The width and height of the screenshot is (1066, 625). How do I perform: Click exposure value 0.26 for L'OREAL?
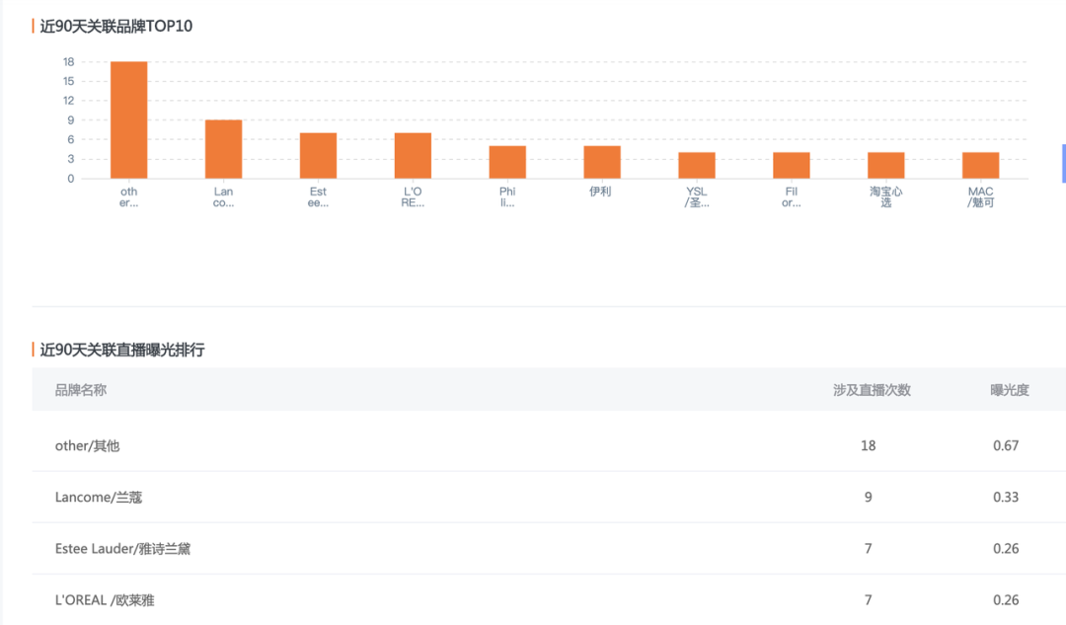(x=1006, y=600)
